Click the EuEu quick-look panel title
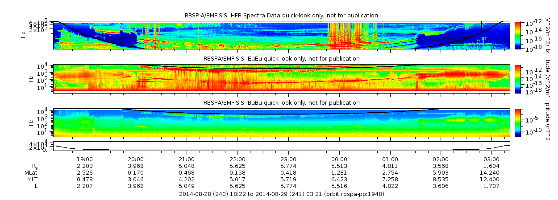The width and height of the screenshot is (558, 200). [281, 59]
